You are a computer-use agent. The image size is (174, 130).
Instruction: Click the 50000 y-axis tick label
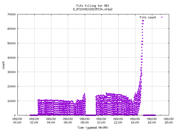click(x=11, y=43)
